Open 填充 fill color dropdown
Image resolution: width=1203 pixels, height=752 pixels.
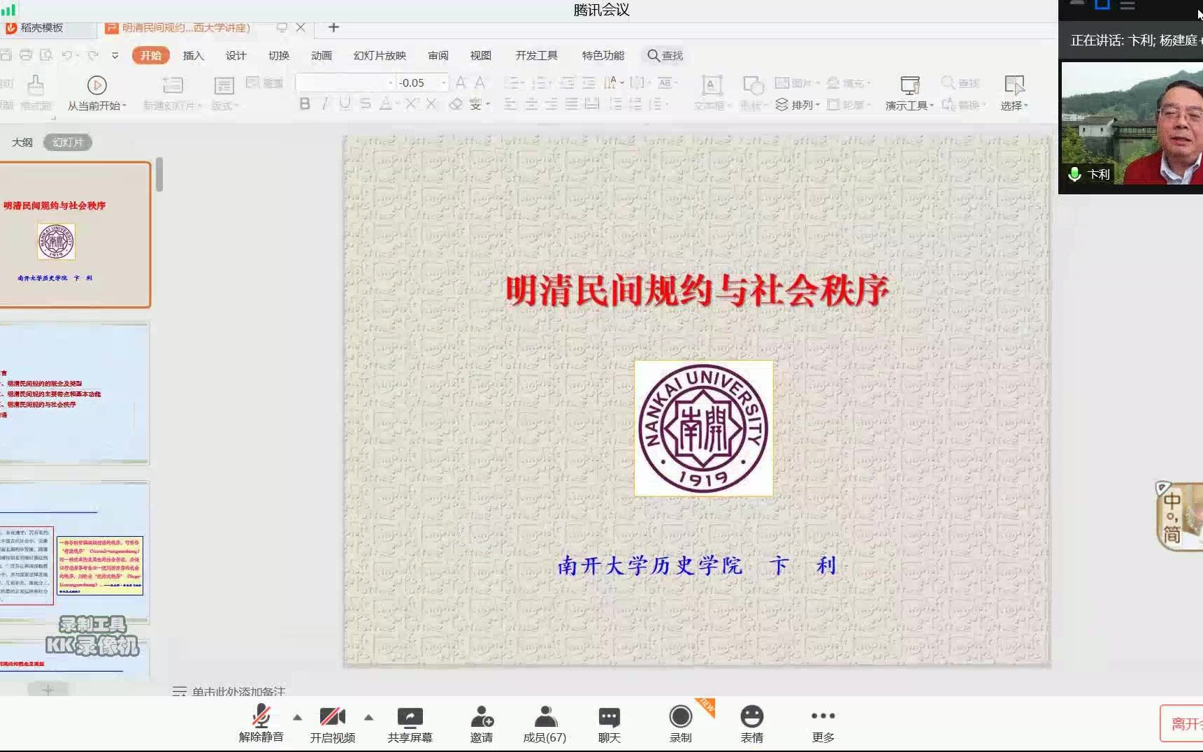(849, 83)
